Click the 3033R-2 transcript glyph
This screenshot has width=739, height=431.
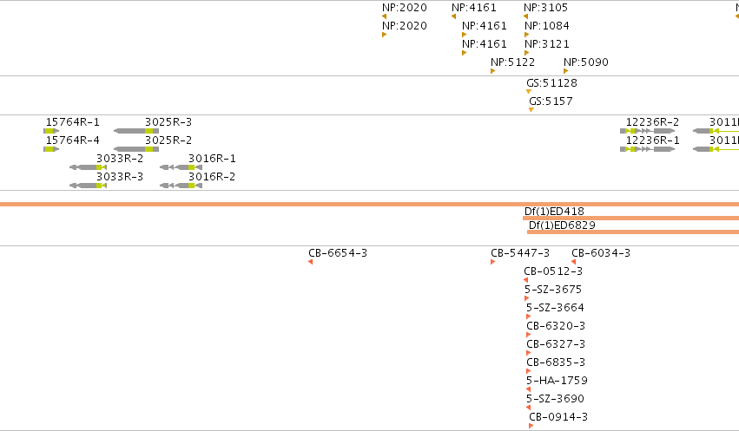88,167
